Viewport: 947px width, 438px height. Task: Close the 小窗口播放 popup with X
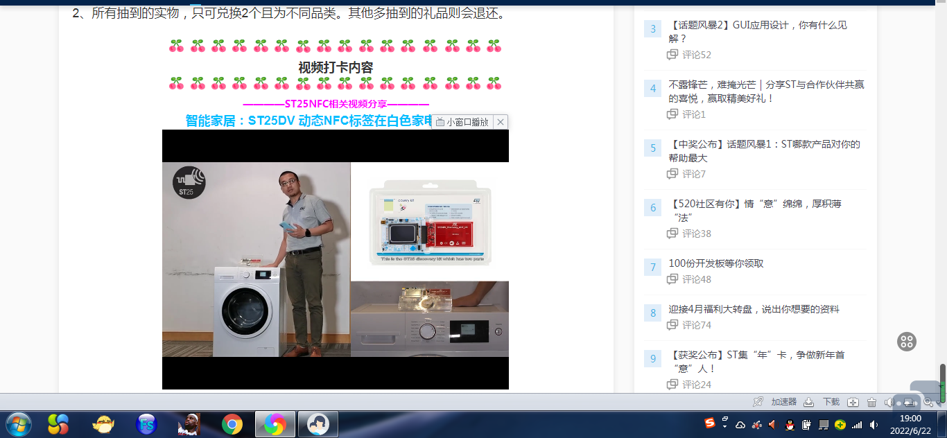pyautogui.click(x=501, y=122)
